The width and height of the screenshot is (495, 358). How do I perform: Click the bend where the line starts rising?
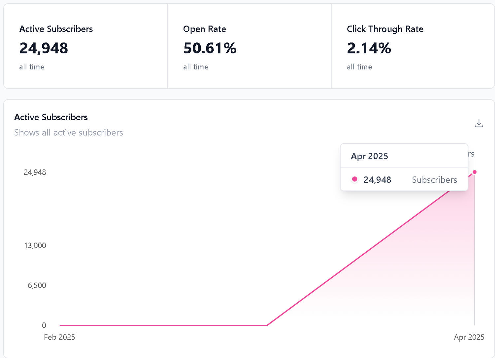pyautogui.click(x=267, y=325)
